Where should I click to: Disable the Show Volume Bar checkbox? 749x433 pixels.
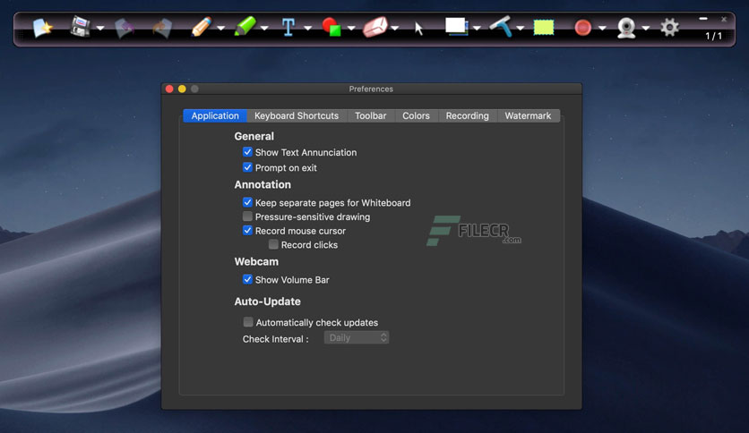point(247,279)
